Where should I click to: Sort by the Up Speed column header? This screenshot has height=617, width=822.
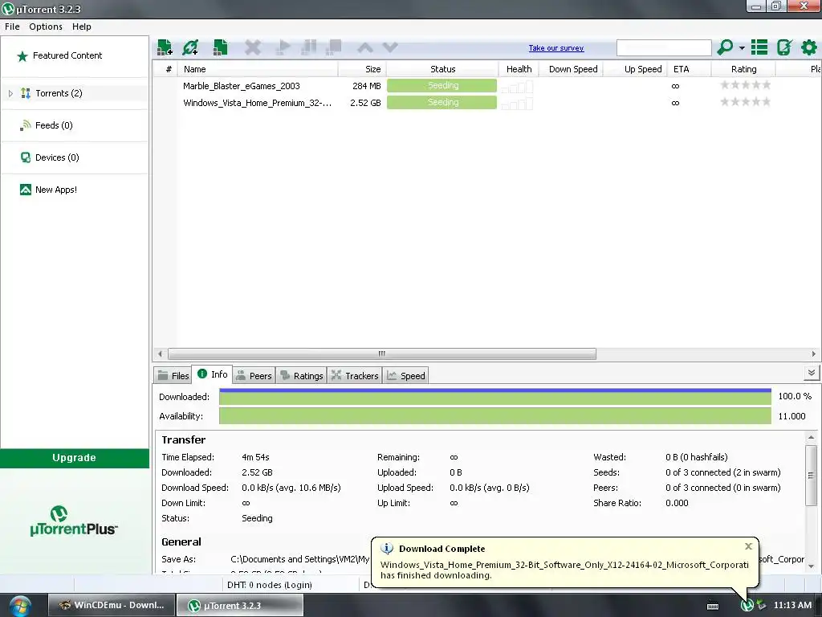[x=636, y=69]
